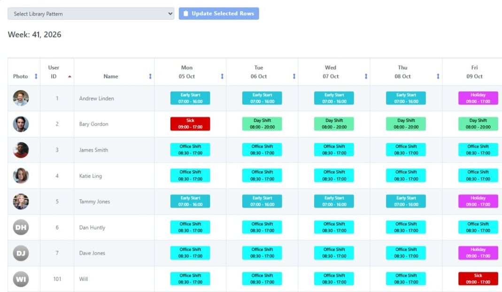Sort the Name column using its arrows
502x292 pixels.
pos(150,76)
